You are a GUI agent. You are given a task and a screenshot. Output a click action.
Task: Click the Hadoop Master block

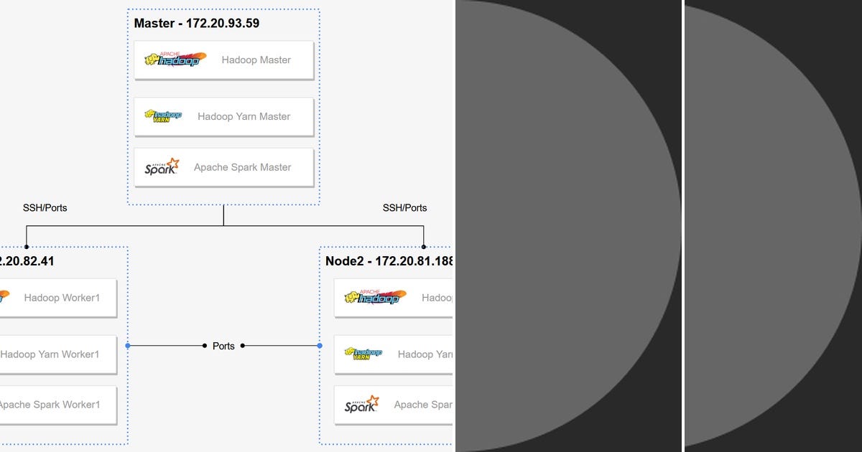[x=223, y=60]
